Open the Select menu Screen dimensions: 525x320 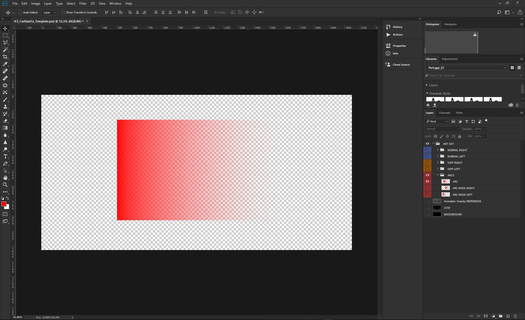coord(71,4)
